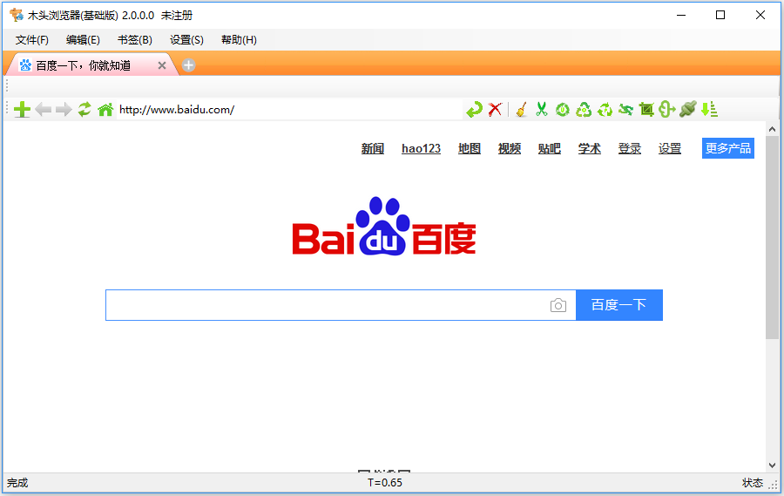The width and height of the screenshot is (784, 496).
Task: Click the 设置 link on Baidu page
Action: [x=670, y=149]
